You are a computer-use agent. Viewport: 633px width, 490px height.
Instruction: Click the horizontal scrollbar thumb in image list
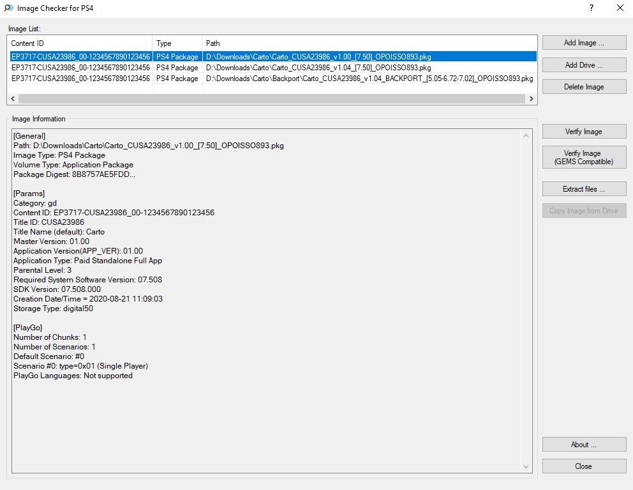click(x=271, y=98)
